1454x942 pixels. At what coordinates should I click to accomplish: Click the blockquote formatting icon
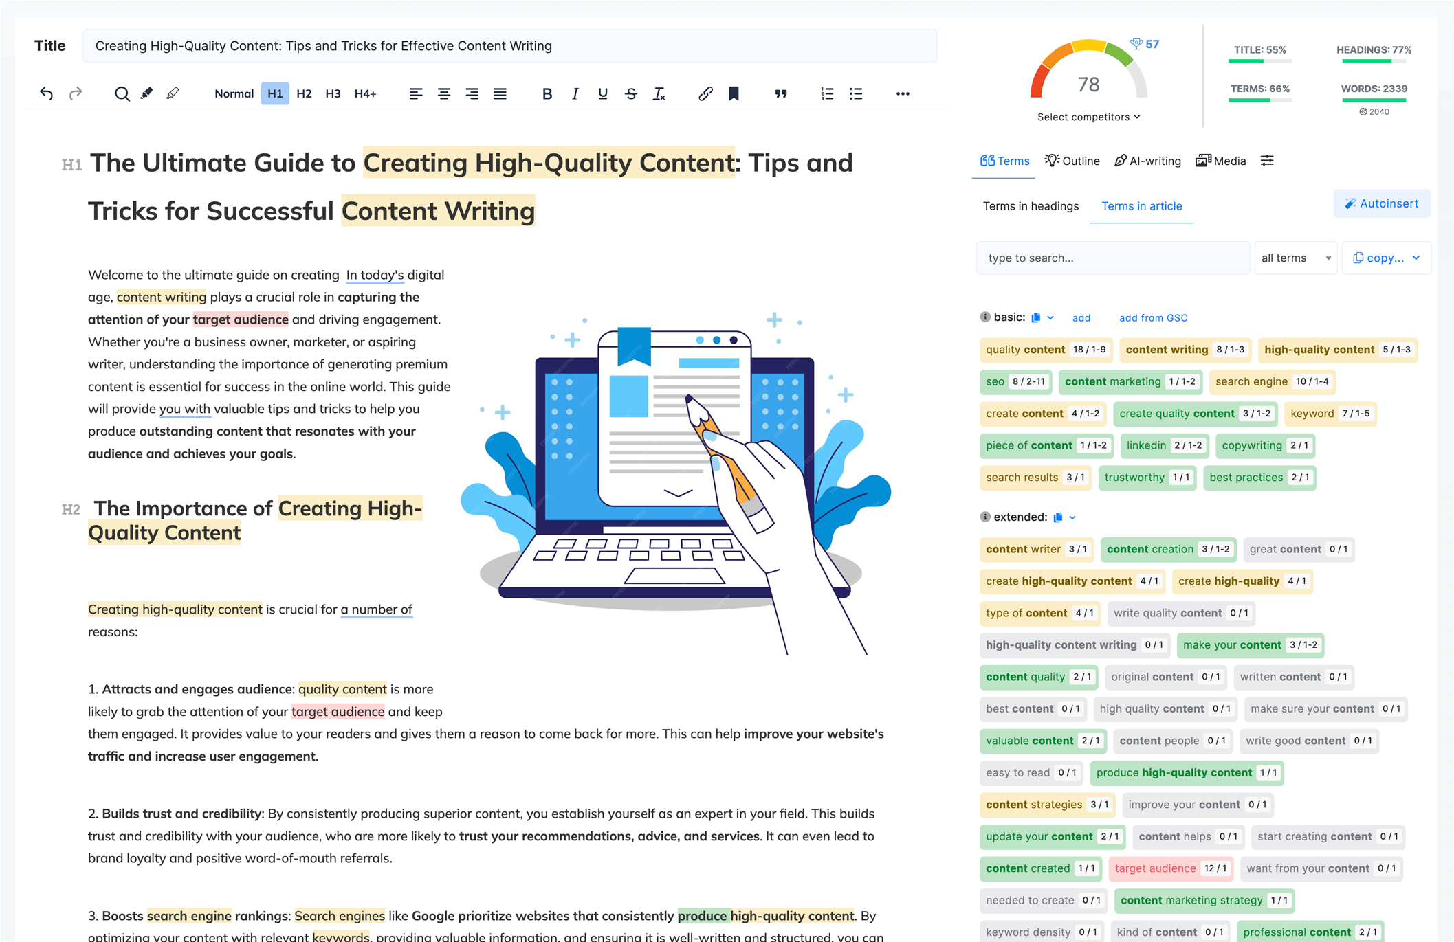[x=779, y=96]
